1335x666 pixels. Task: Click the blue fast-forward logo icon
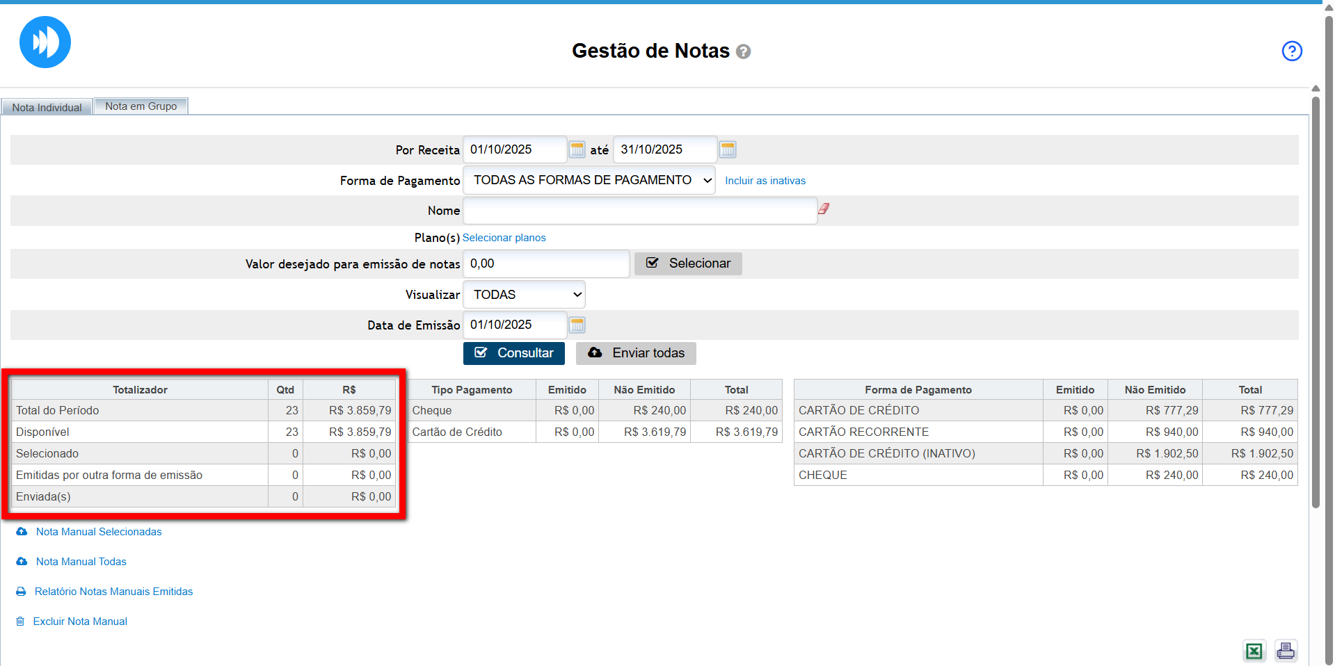(45, 42)
